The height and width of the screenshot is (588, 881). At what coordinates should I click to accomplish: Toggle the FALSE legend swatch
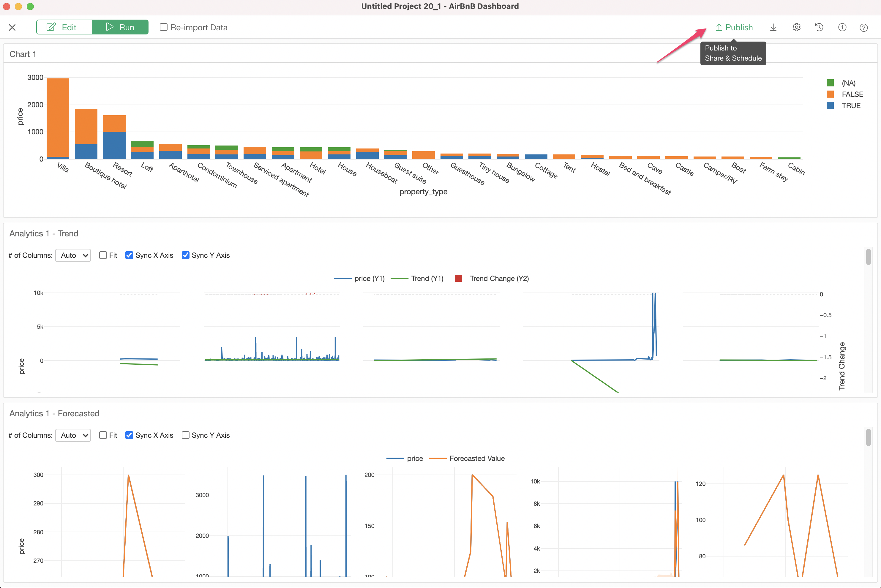(x=830, y=94)
